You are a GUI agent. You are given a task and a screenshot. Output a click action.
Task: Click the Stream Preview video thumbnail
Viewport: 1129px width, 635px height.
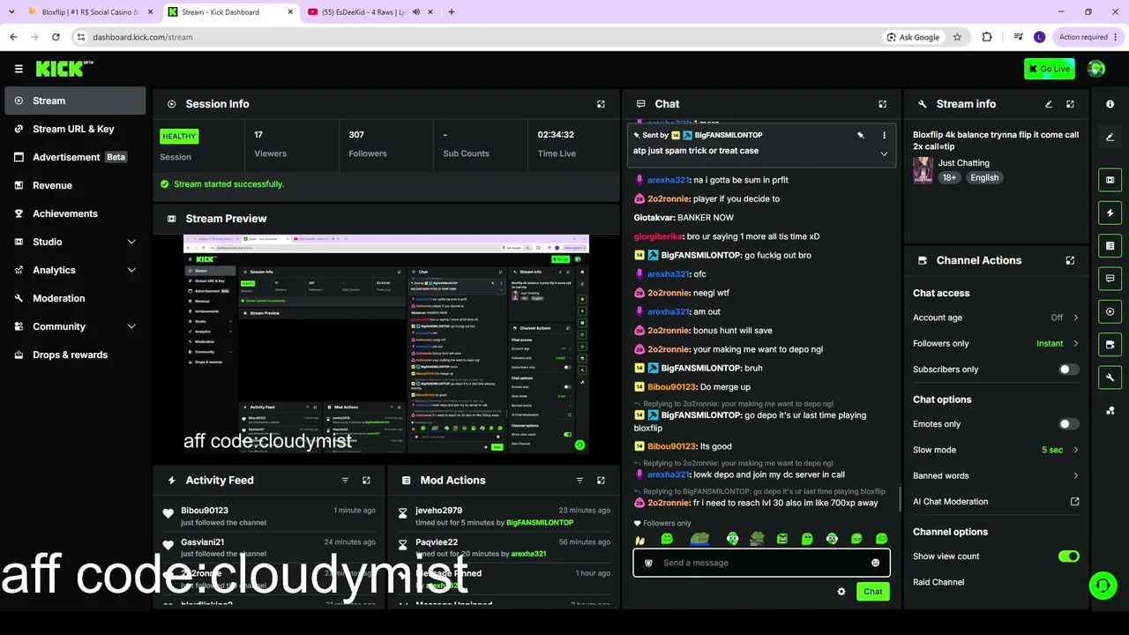(386, 345)
